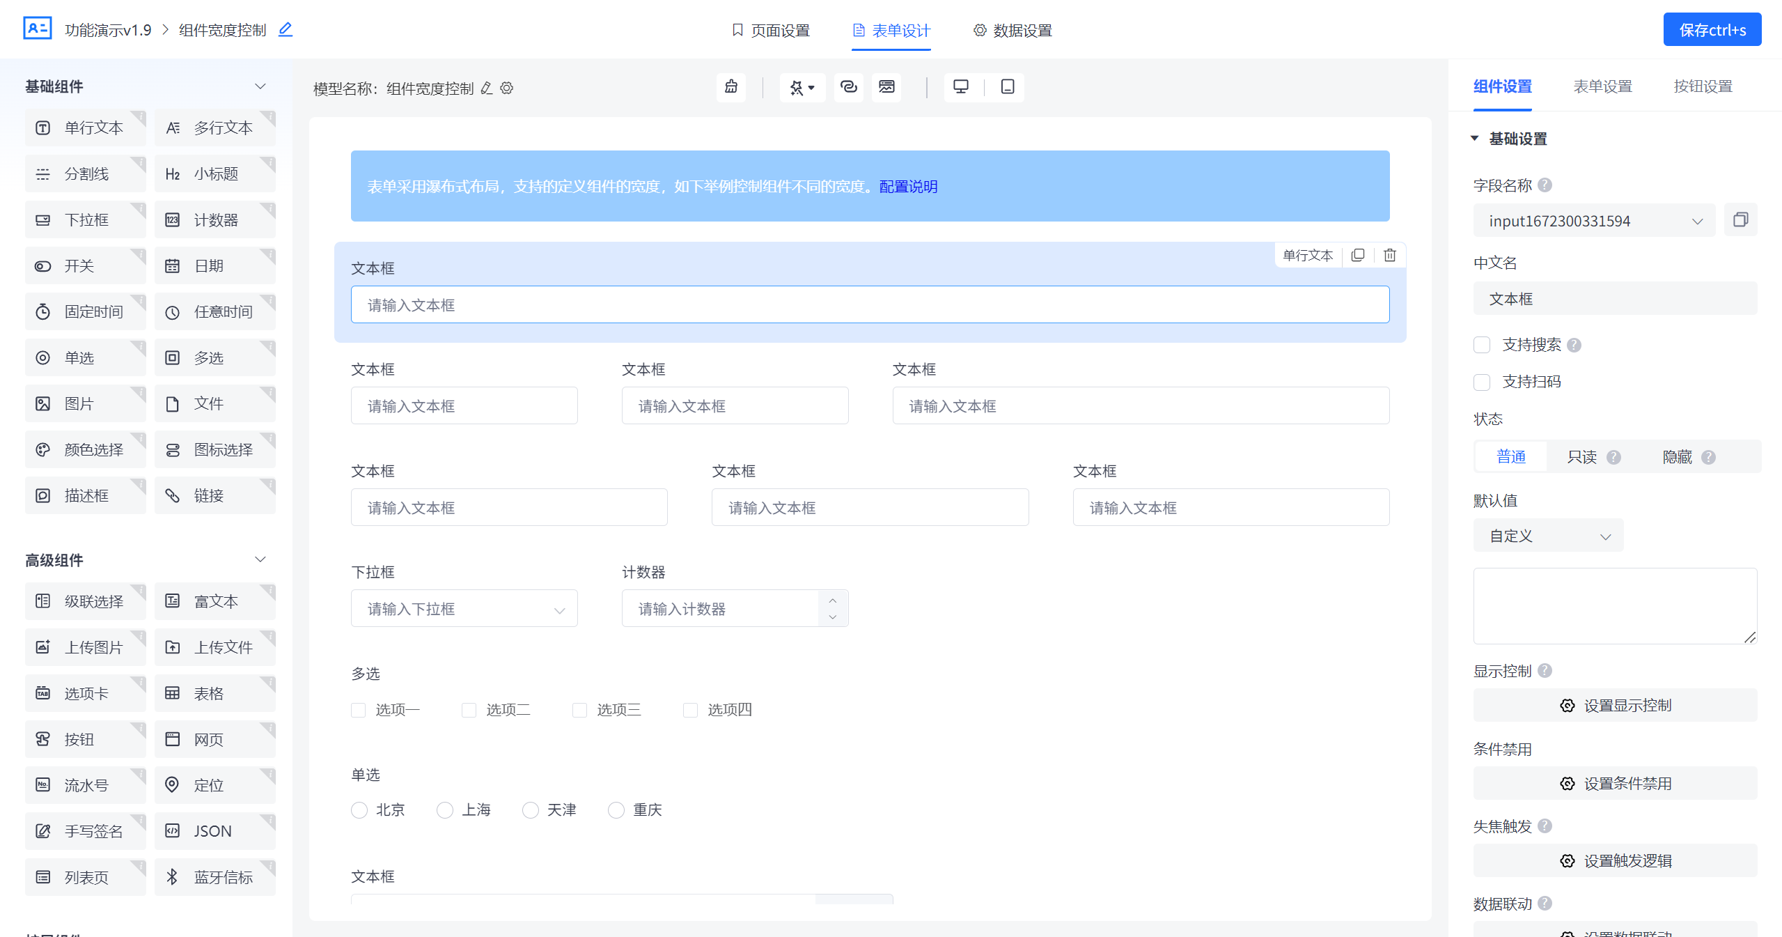Switch to 表单设置 tab
The image size is (1782, 937).
coord(1602,86)
